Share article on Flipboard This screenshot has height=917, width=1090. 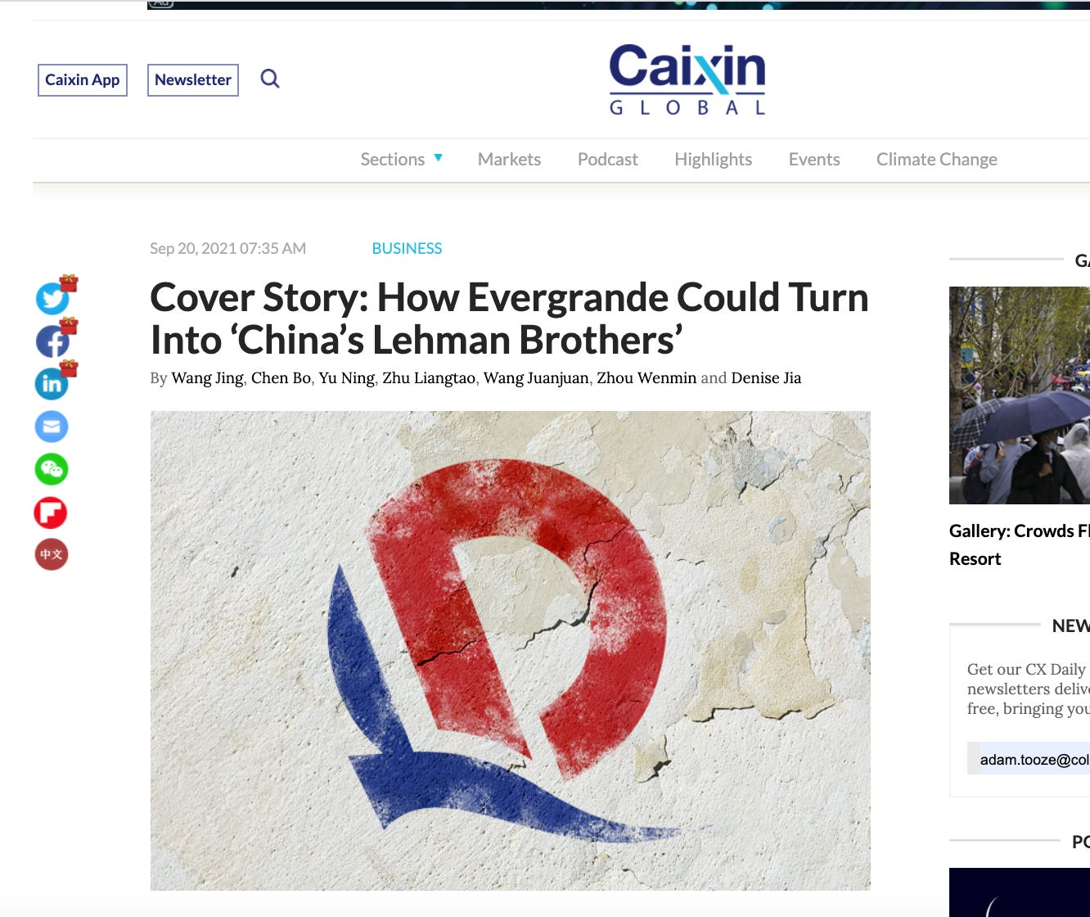click(x=51, y=513)
